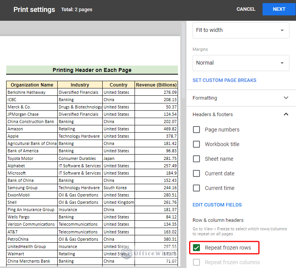
Task: Click the Headers & footers up-chevron icon
Action: point(286,114)
